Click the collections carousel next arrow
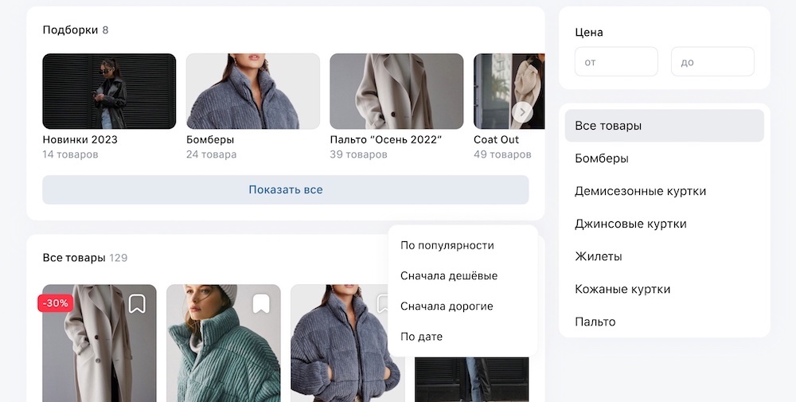The height and width of the screenshot is (402, 796). (x=521, y=112)
